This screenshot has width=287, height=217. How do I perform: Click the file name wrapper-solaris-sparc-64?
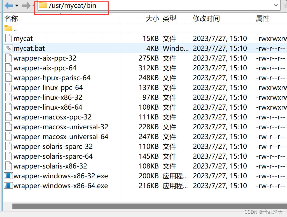click(53, 156)
